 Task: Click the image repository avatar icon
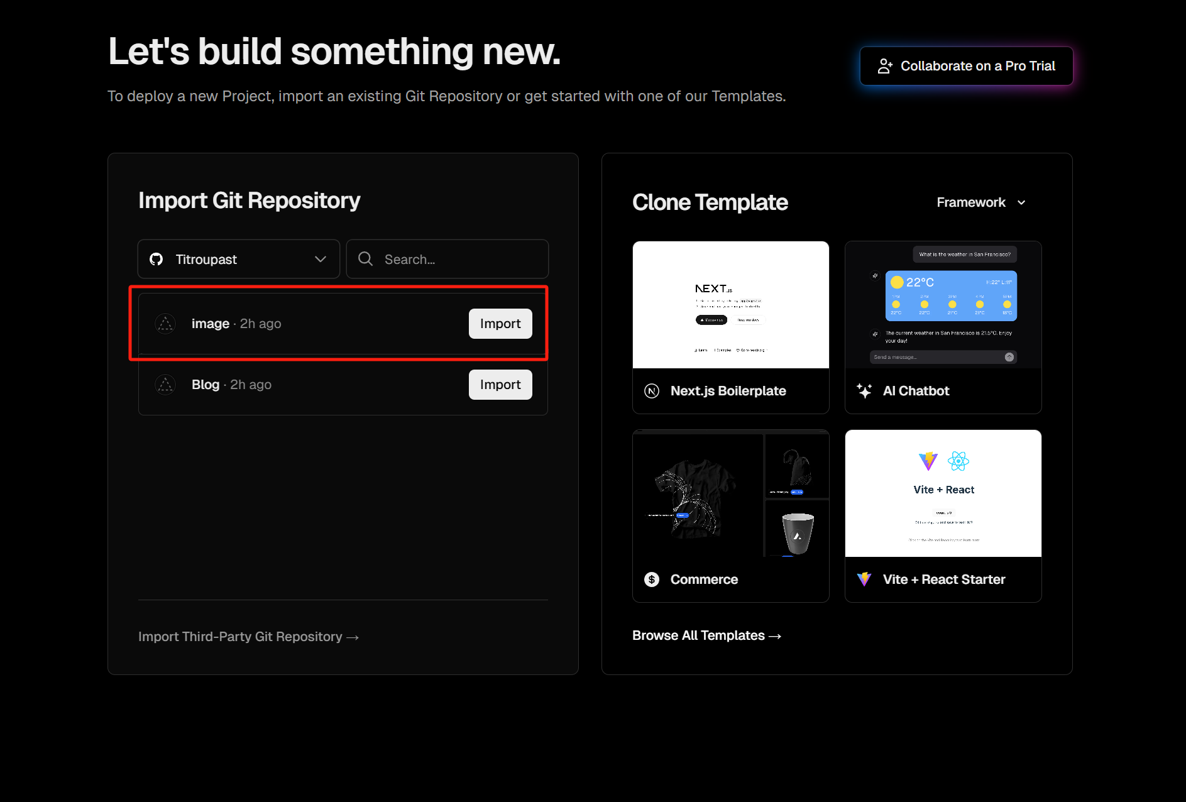coord(165,324)
